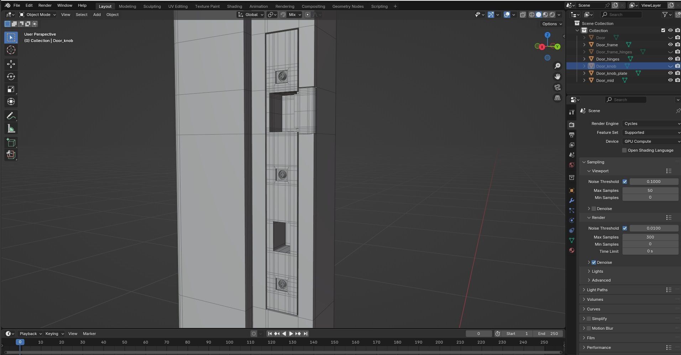Open the Modifiers properties tab

pyautogui.click(x=572, y=200)
